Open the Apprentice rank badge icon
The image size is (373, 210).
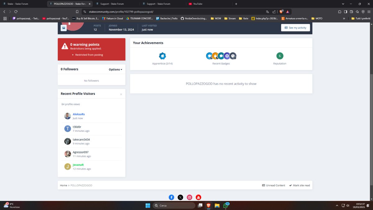pos(162,56)
